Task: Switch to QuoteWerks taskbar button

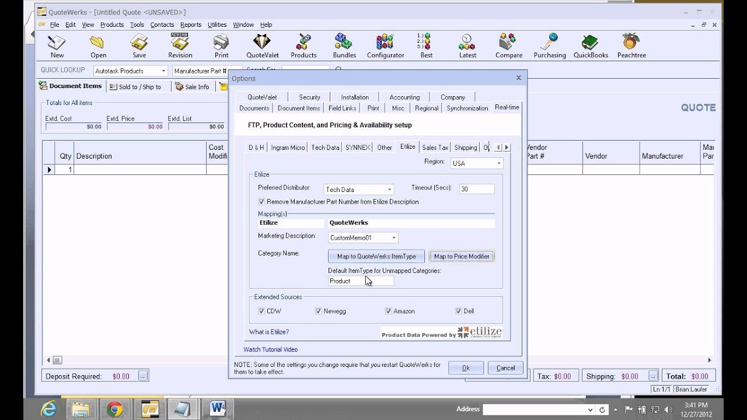Action: click(151, 409)
